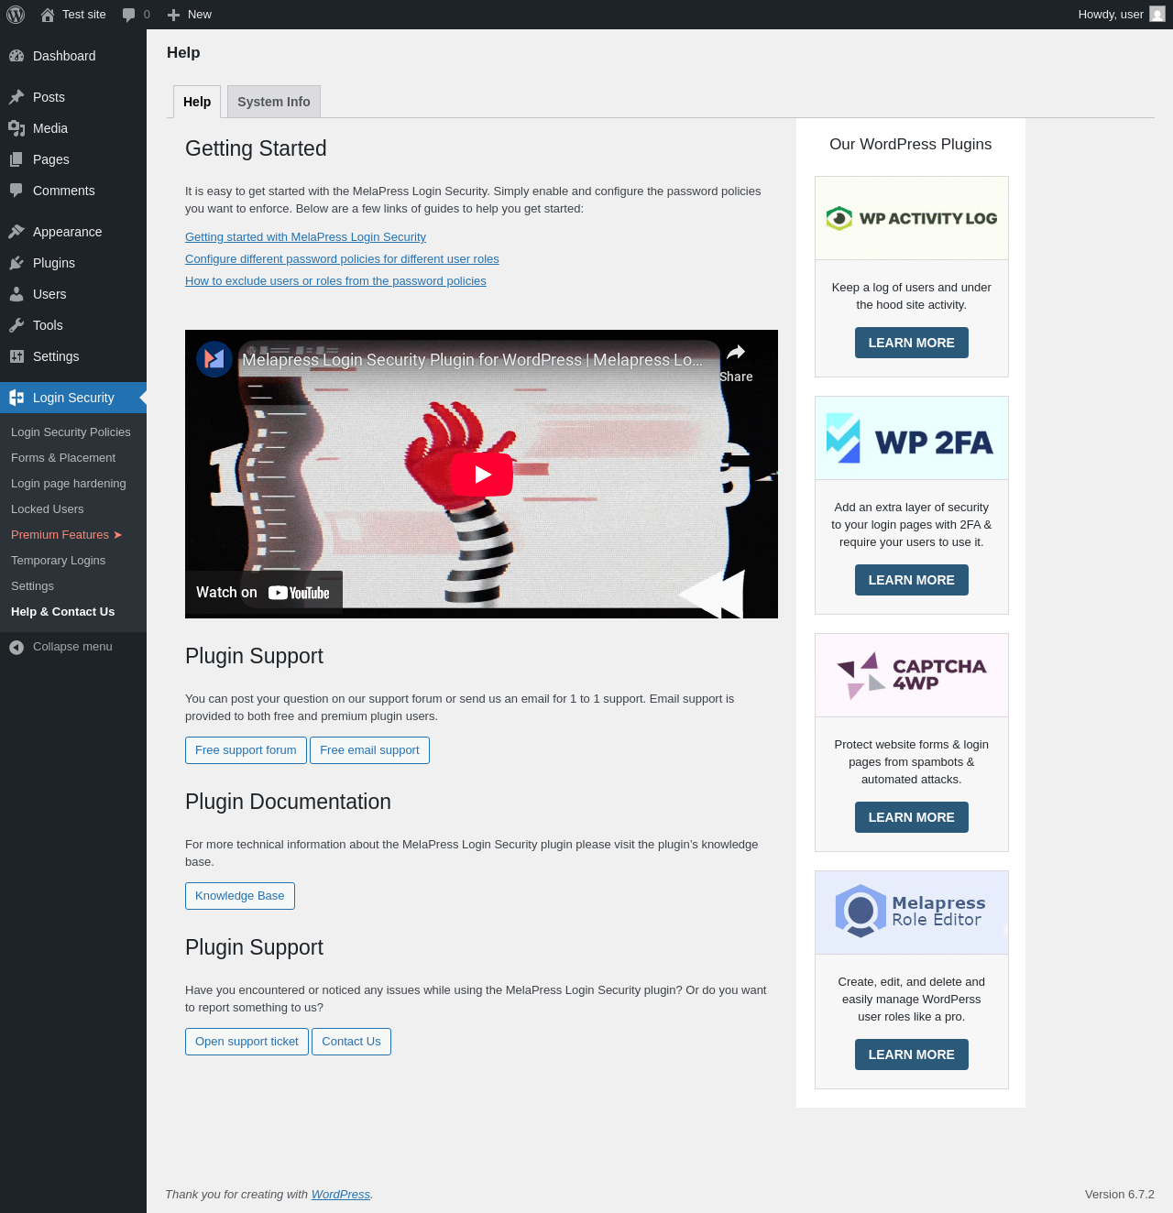Click the video title Melapress Login Security Plugin

472,360
